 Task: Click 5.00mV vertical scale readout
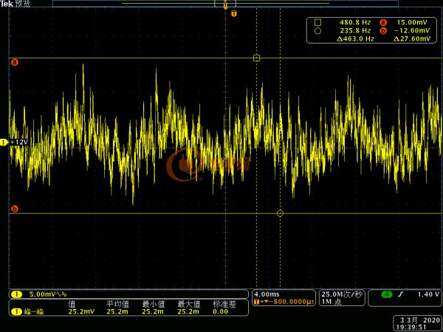click(41, 294)
